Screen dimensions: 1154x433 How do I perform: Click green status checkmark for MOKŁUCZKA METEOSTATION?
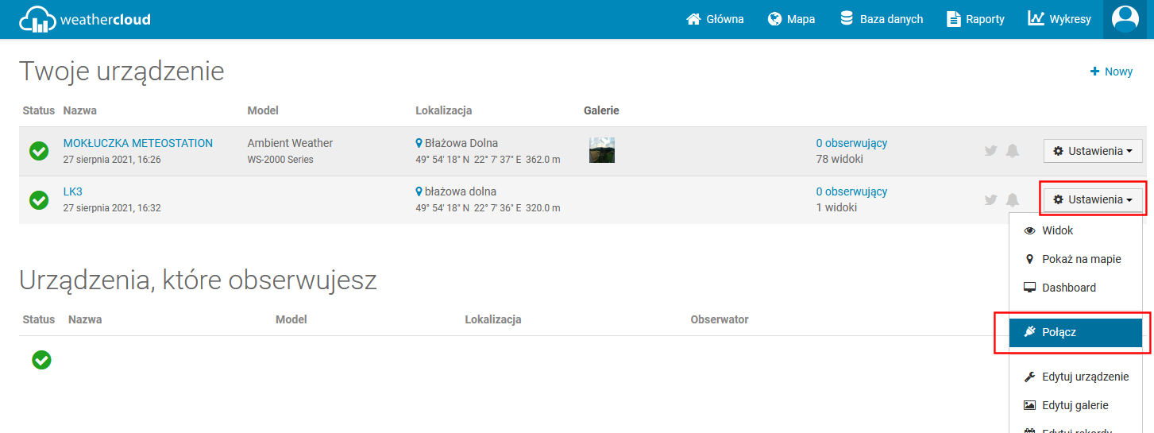[x=39, y=151]
